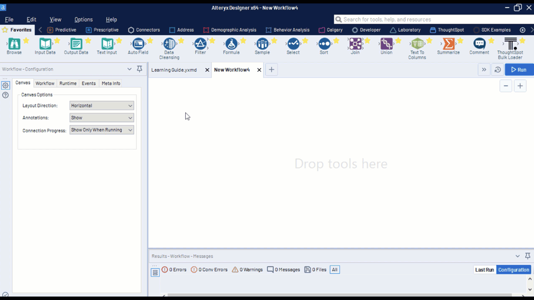Open the help question mark icon in sidebar
Viewport: 534px width, 300px height.
click(x=6, y=95)
